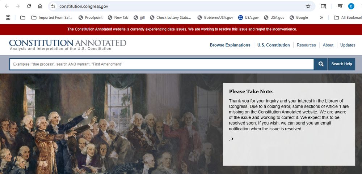Open the Google bookmark
This screenshot has width=362, height=174.
(x=299, y=17)
